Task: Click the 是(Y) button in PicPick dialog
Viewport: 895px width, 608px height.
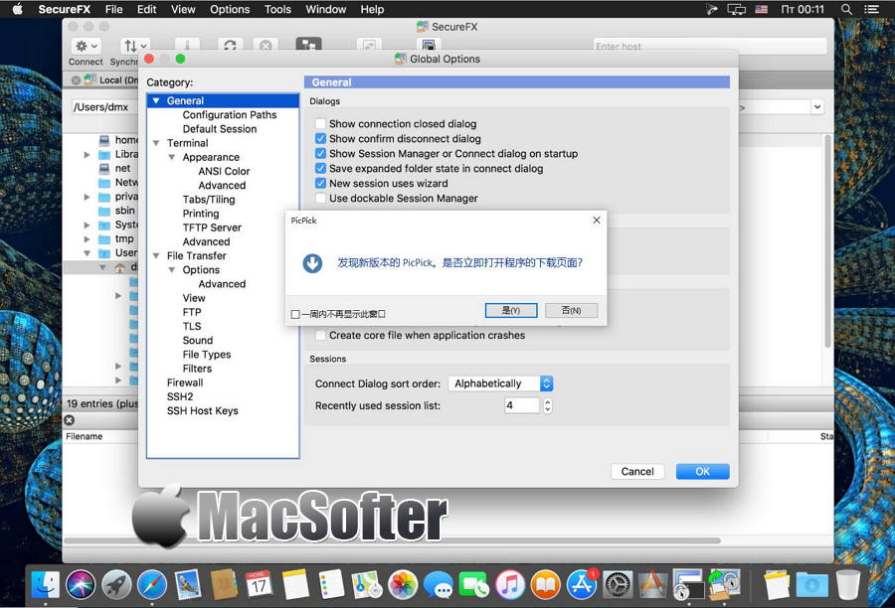Action: tap(511, 310)
